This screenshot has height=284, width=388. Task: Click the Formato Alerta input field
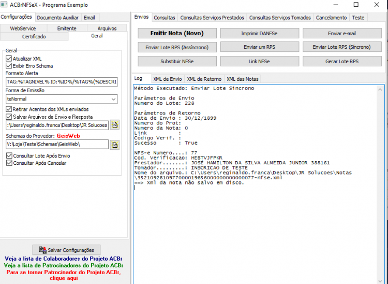[x=62, y=82]
